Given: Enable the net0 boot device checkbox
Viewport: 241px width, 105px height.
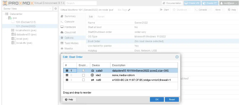Looking at the screenshot, I should click(83, 80).
